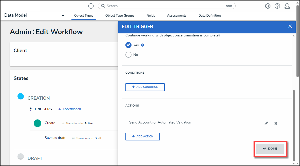Open the settings gear icon
The width and height of the screenshot is (300, 166).
coord(268,6)
